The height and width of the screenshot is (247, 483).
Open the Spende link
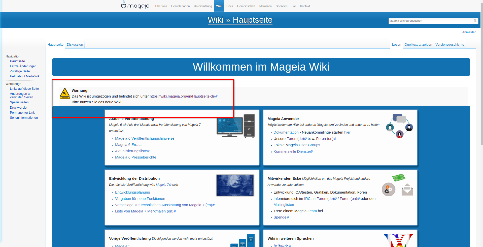[281, 217]
